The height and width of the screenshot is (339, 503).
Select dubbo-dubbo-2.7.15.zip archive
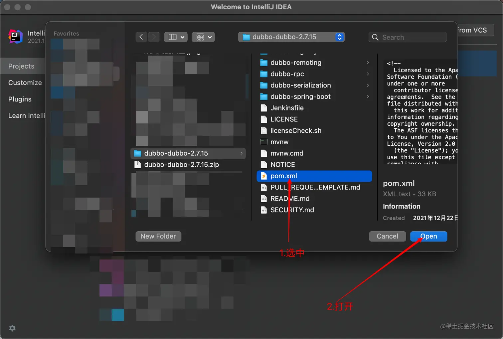pos(188,164)
